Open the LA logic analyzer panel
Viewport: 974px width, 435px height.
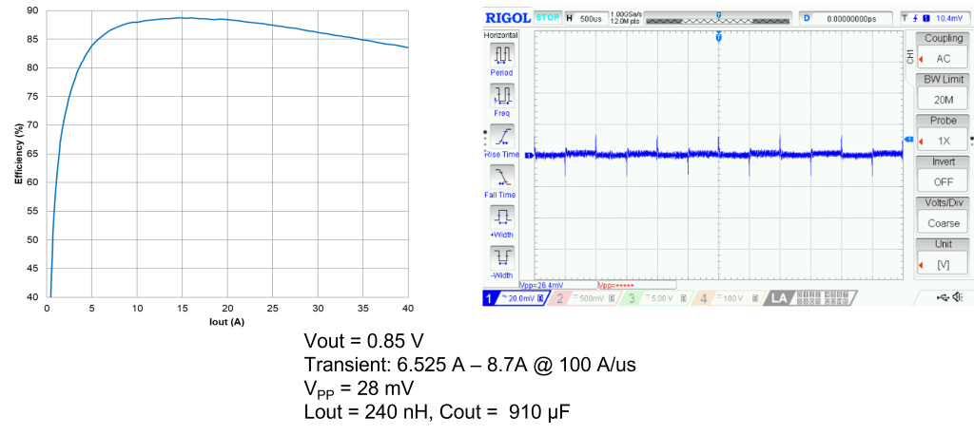(779, 298)
